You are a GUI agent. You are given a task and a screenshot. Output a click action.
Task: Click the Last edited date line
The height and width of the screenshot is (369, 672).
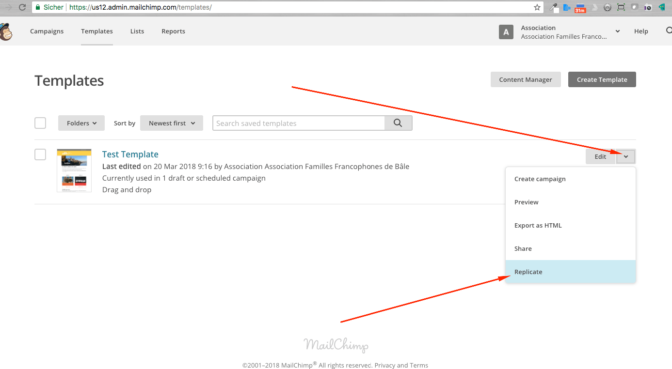(x=256, y=166)
